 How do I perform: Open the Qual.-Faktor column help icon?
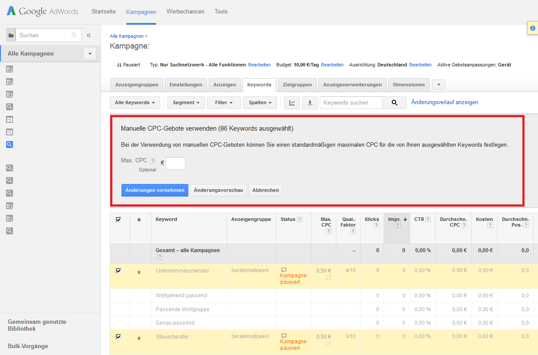(353, 231)
